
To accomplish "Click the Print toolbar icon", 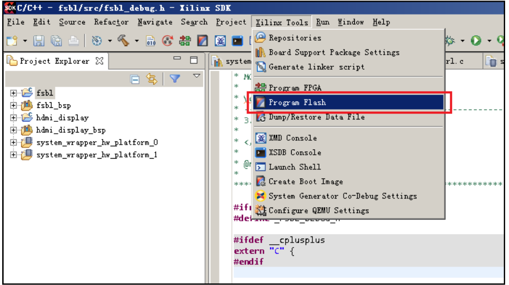I will [x=74, y=41].
